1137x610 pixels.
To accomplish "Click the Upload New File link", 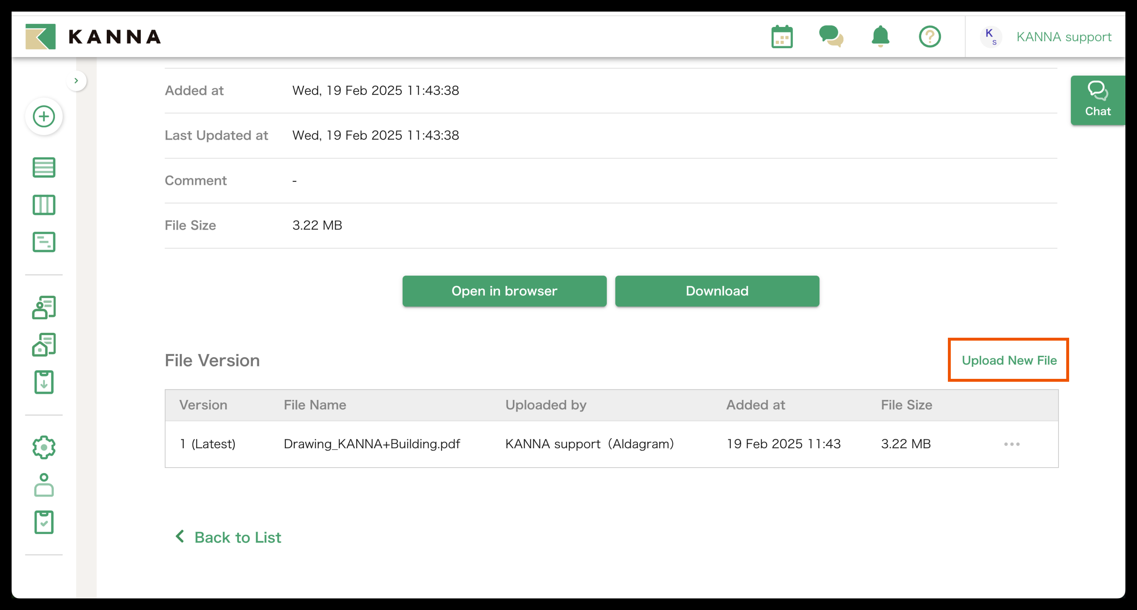I will (1009, 360).
